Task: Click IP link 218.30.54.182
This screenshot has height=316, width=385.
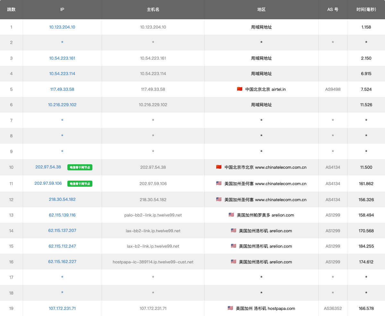Action: click(x=62, y=199)
